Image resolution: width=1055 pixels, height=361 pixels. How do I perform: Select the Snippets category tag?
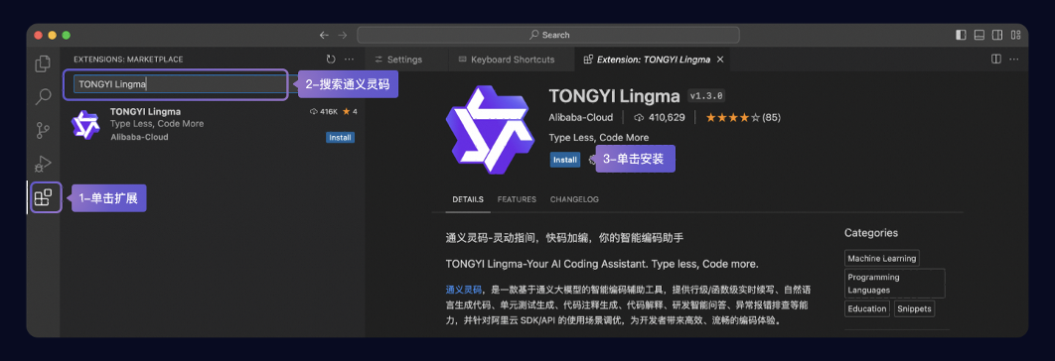pos(914,308)
